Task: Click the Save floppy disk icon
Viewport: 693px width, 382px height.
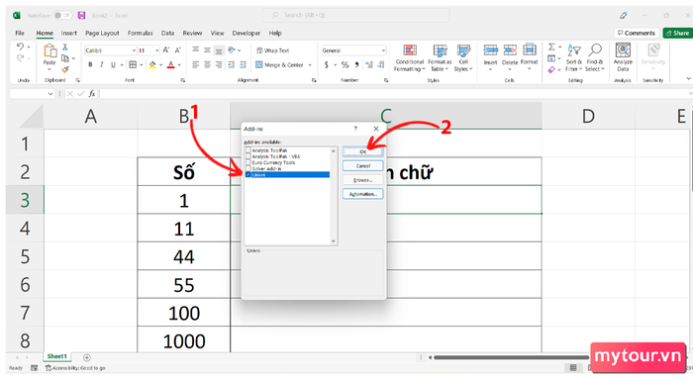Action: [81, 16]
